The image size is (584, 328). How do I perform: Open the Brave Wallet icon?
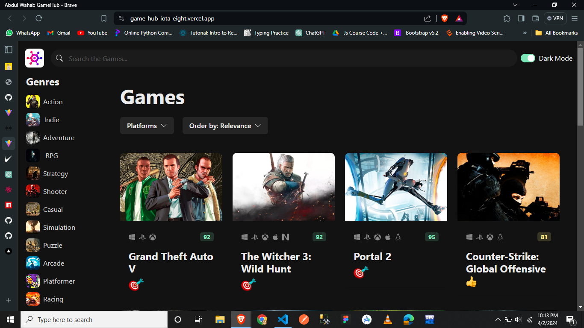click(535, 18)
